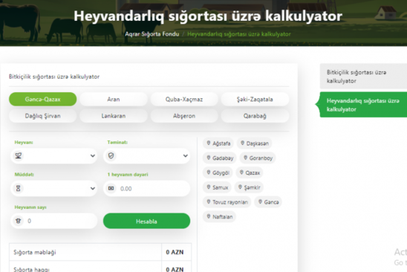The height and width of the screenshot is (272, 407).
Task: Focus the animal value 0.00 input field
Action: (146, 188)
